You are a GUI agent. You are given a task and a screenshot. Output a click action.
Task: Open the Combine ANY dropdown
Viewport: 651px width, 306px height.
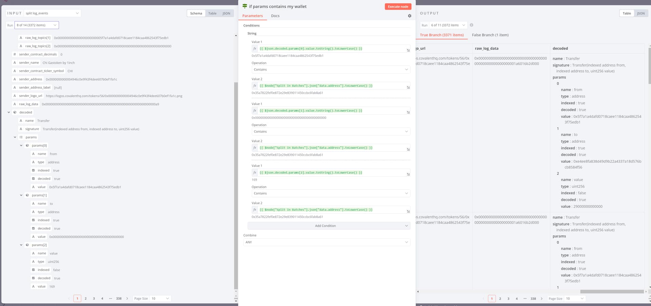click(x=327, y=242)
